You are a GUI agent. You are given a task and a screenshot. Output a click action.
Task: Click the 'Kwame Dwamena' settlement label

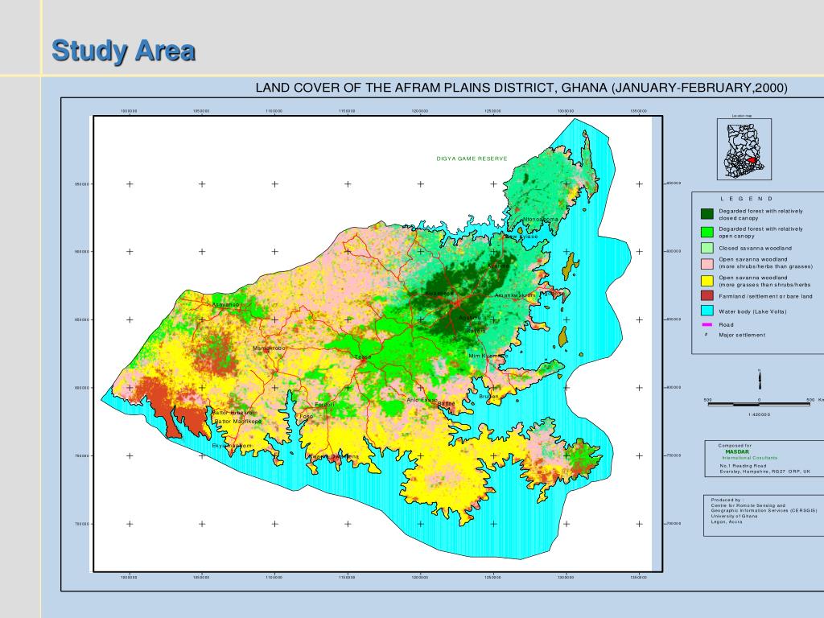point(334,457)
